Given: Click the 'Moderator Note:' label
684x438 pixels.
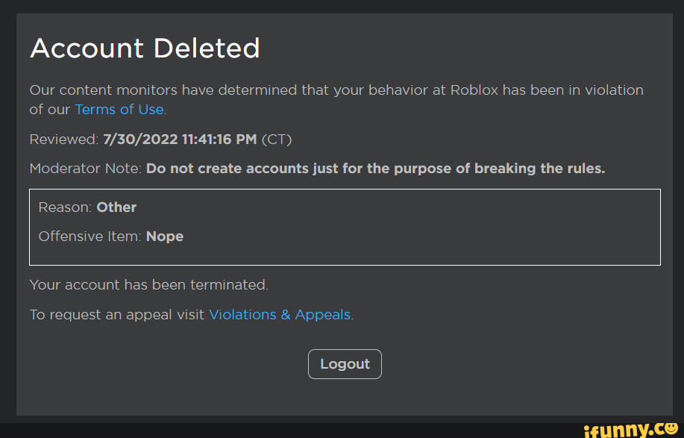Looking at the screenshot, I should 85,169.
